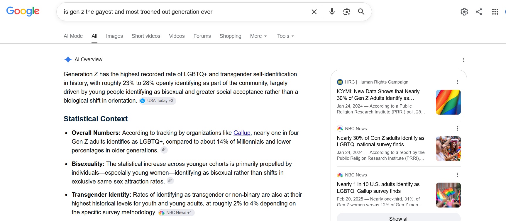
Task: Switch to Shopping results tab
Action: [231, 36]
